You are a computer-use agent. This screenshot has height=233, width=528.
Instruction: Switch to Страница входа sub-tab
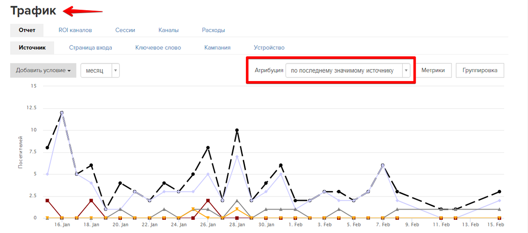click(x=90, y=48)
